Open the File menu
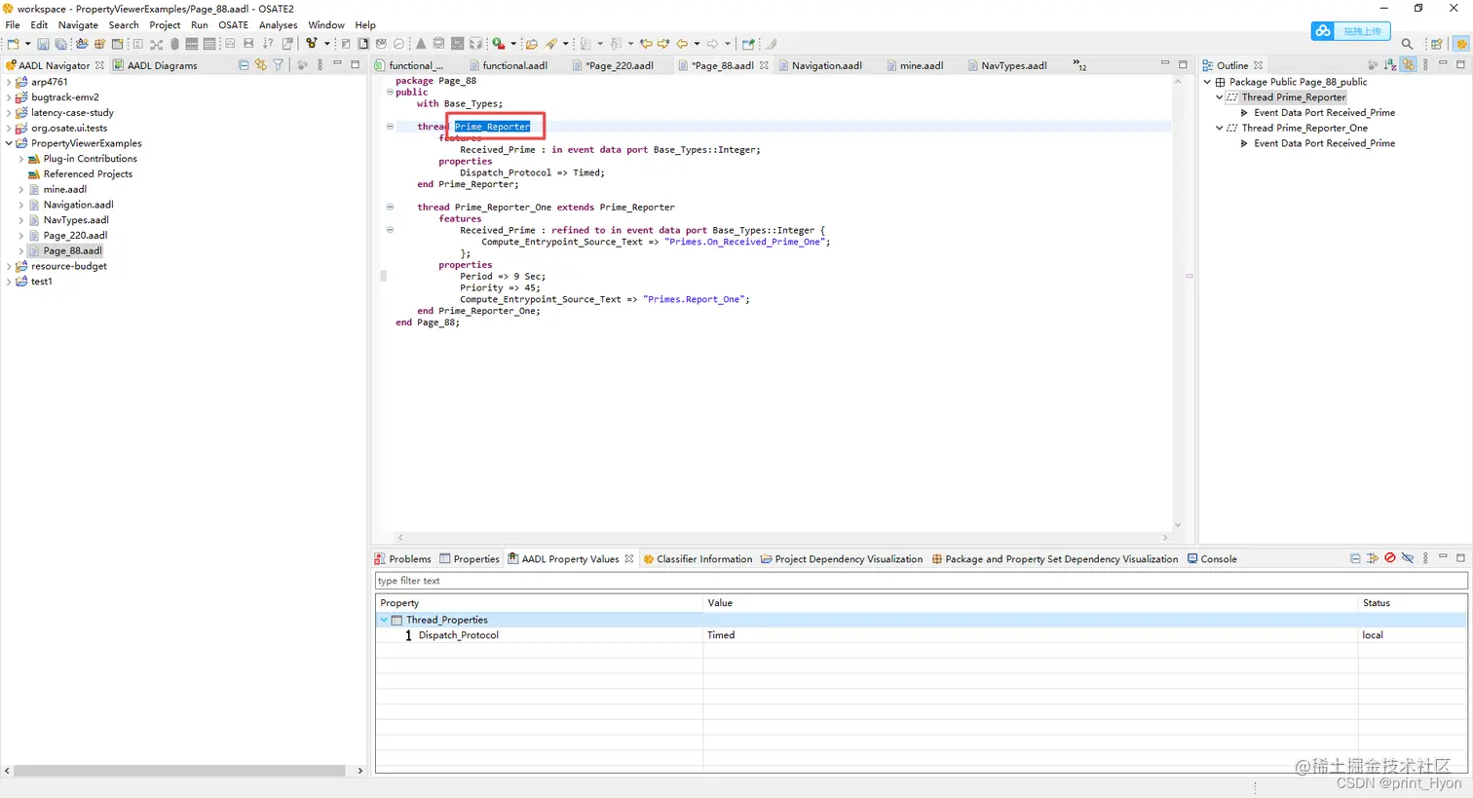 click(13, 24)
